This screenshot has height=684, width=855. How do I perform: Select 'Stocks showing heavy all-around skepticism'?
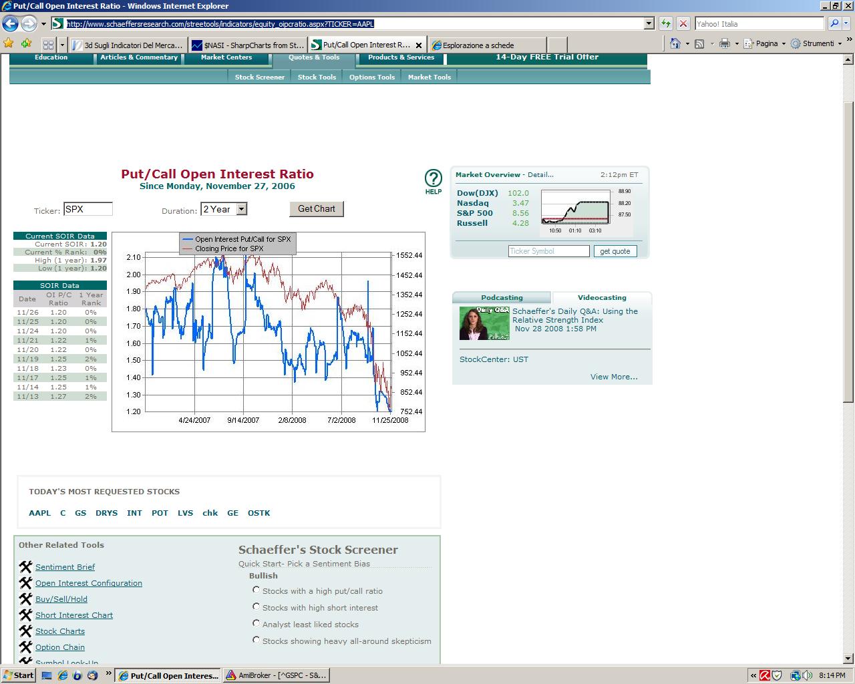[x=256, y=640]
